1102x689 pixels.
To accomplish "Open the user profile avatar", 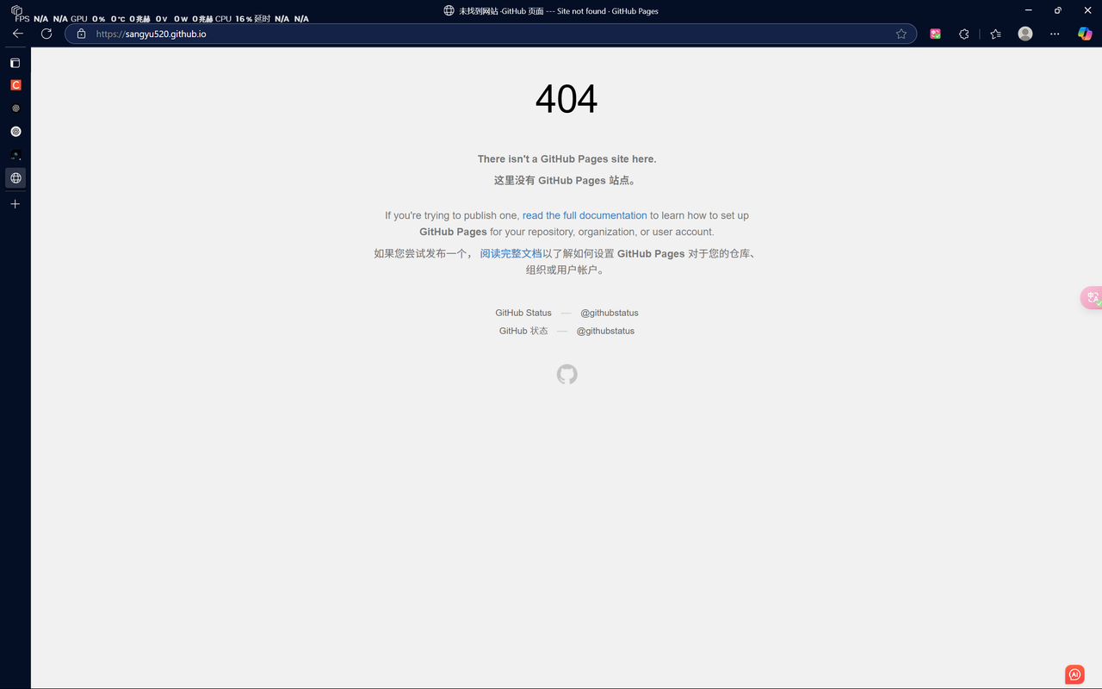I will tap(1025, 34).
